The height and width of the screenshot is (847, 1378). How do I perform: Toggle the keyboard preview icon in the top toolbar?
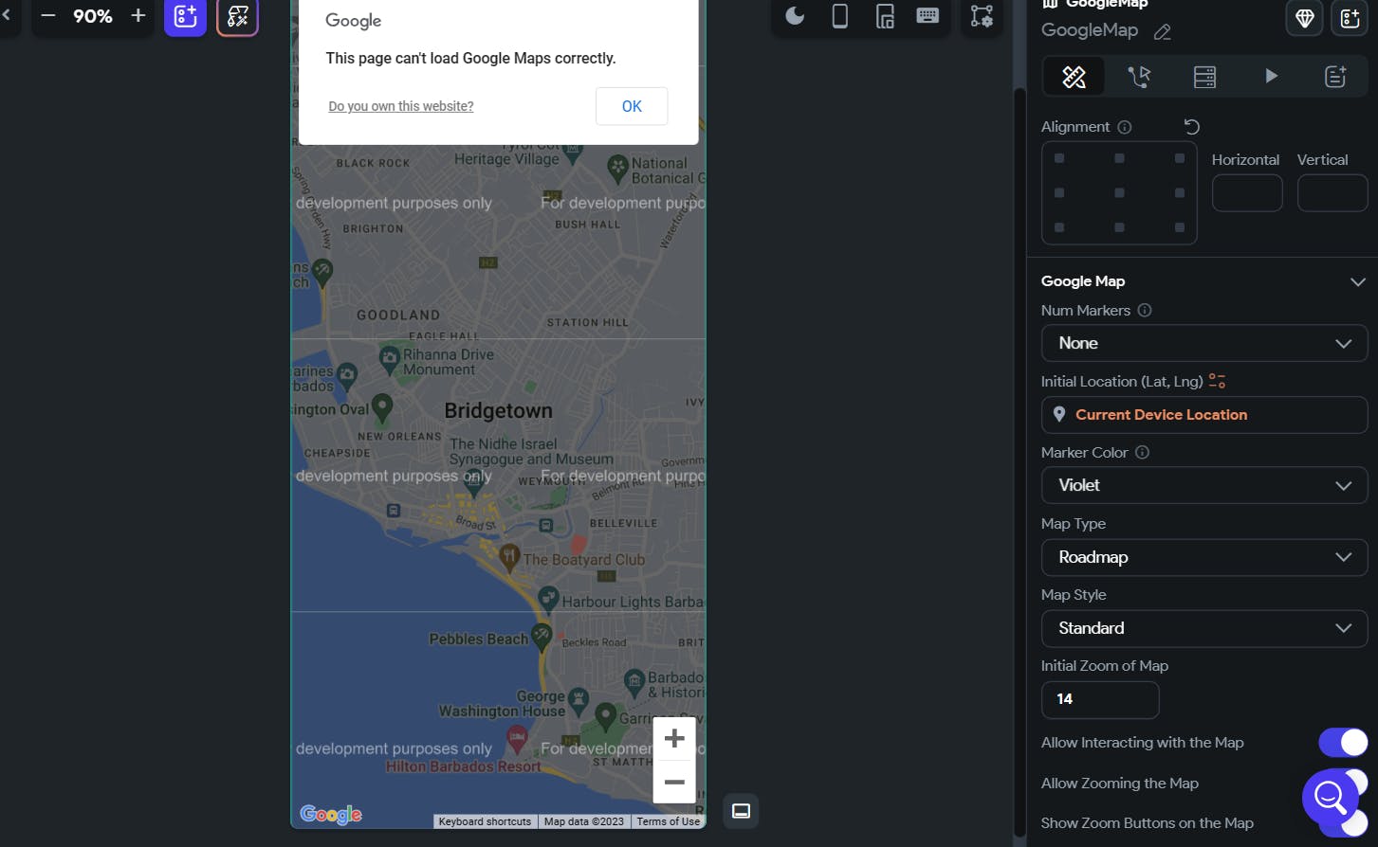click(928, 16)
